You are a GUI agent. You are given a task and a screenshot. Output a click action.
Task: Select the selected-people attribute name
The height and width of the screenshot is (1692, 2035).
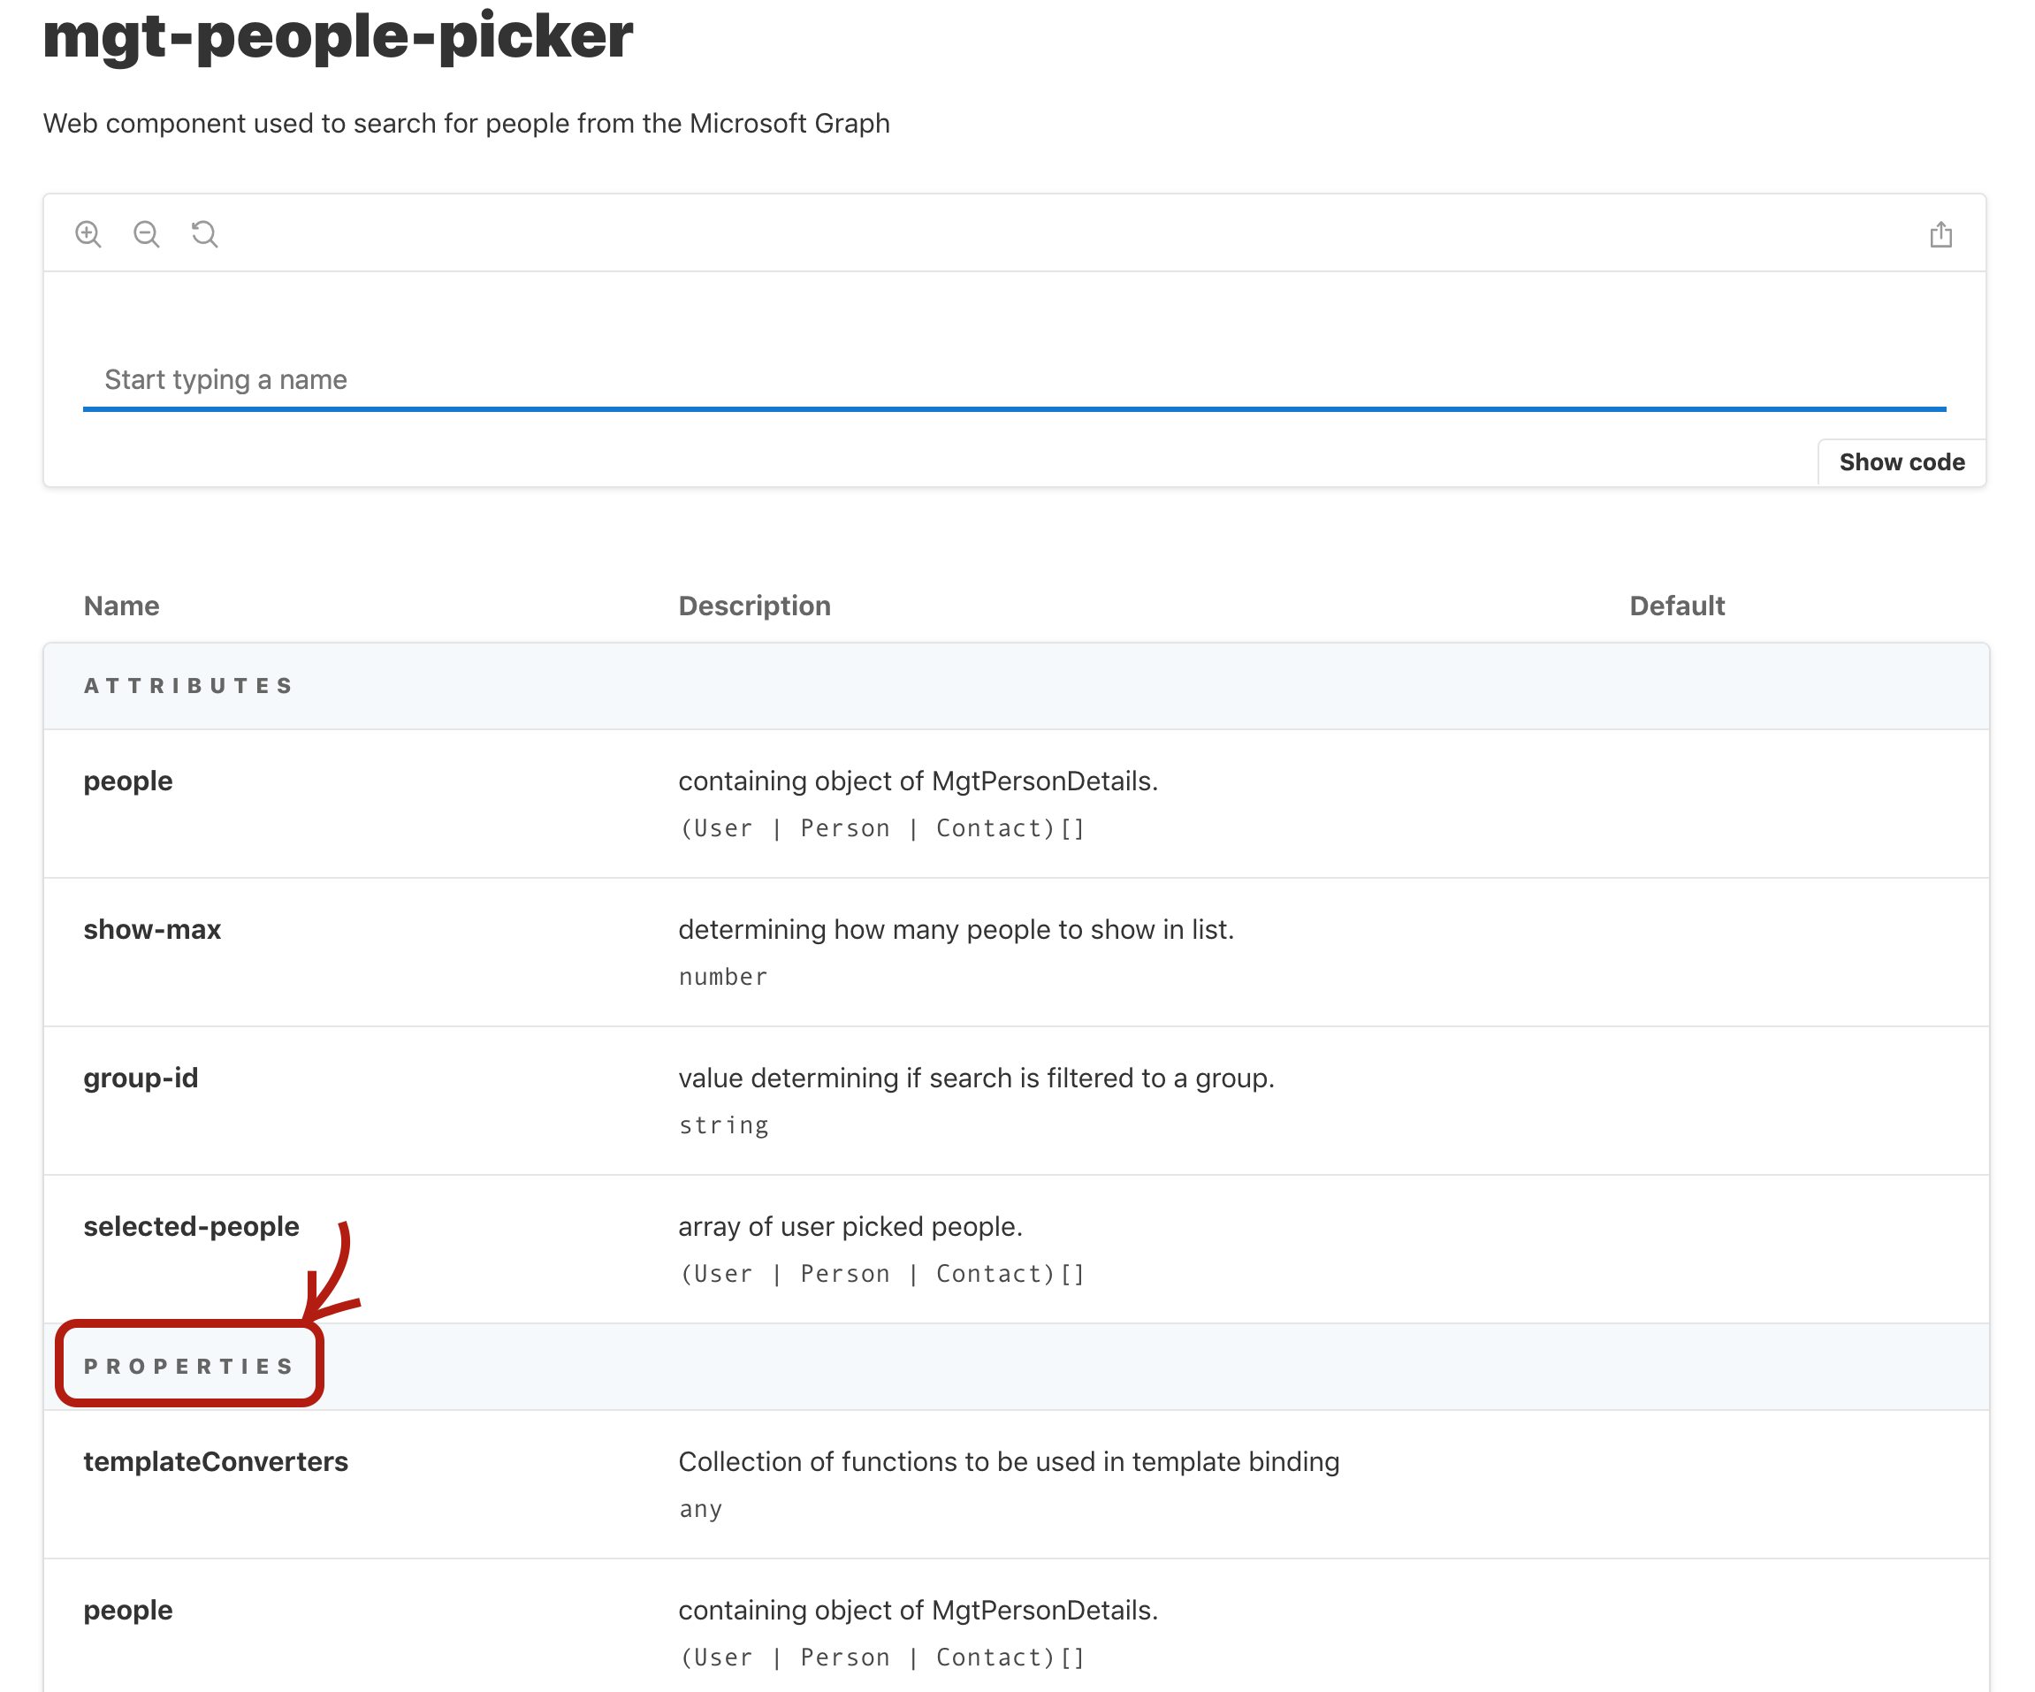pos(191,1226)
